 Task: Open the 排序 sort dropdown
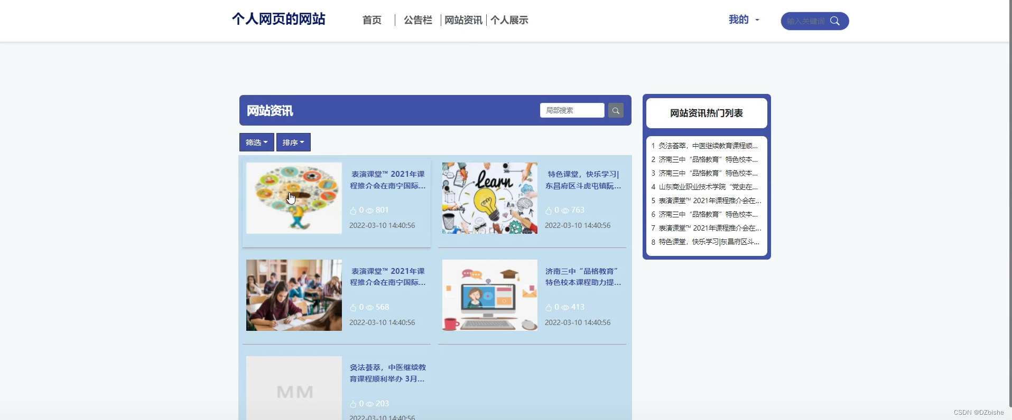[293, 142]
